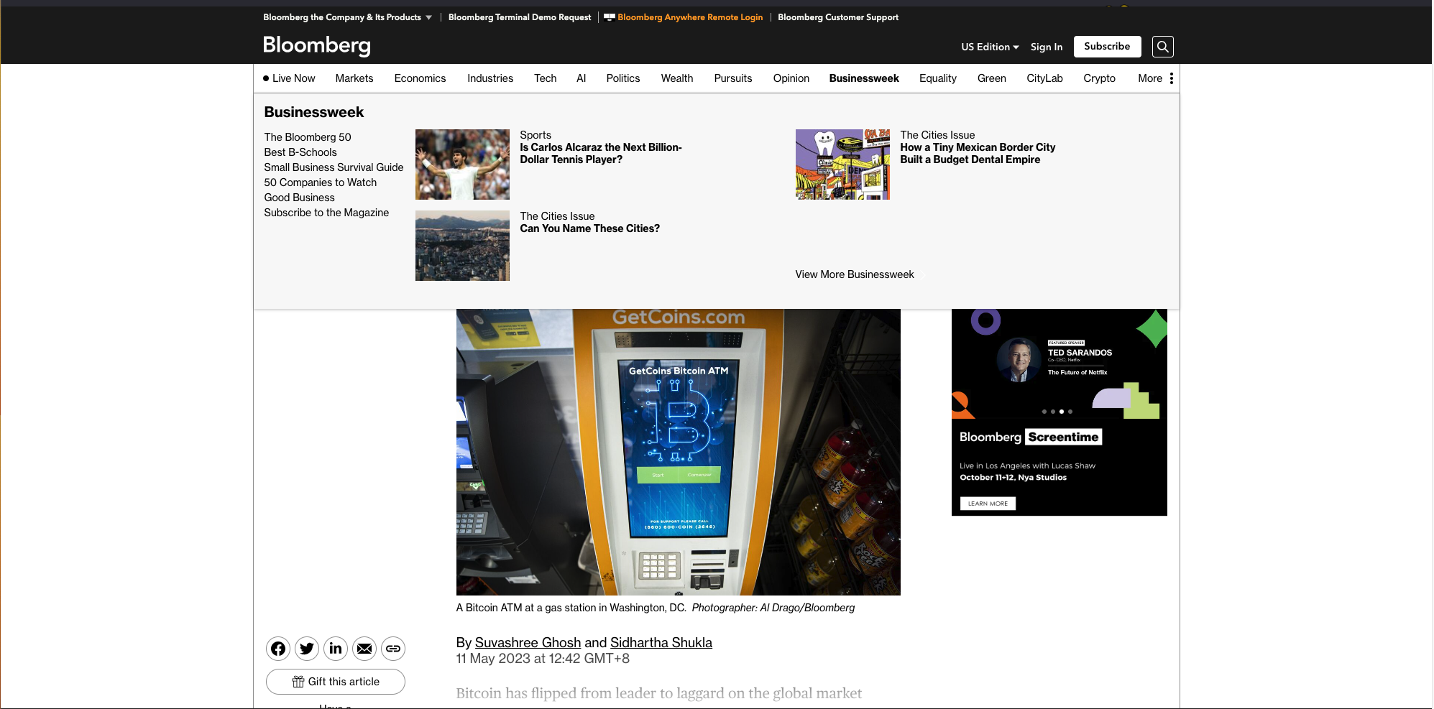The width and height of the screenshot is (1434, 709).
Task: Go to Industries section
Action: pos(490,78)
